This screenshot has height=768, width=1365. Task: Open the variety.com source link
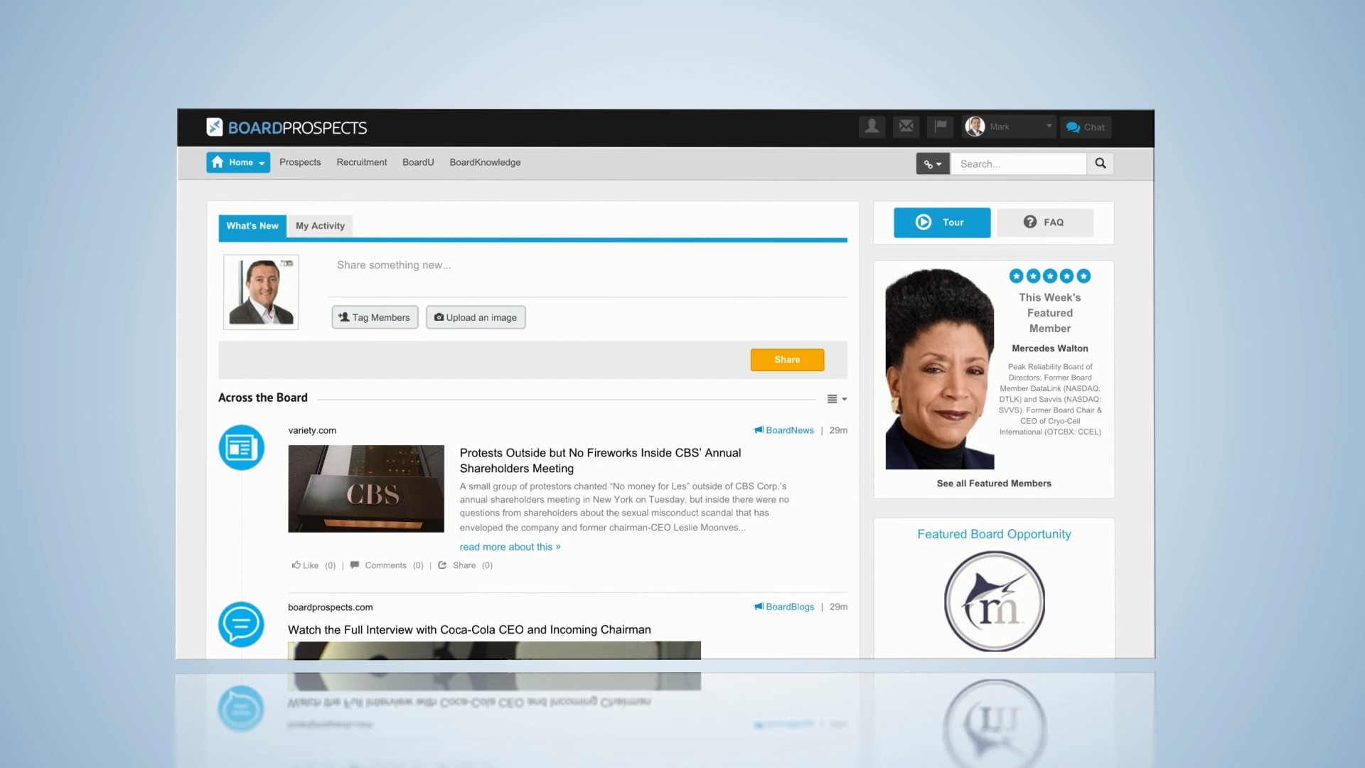tap(312, 430)
